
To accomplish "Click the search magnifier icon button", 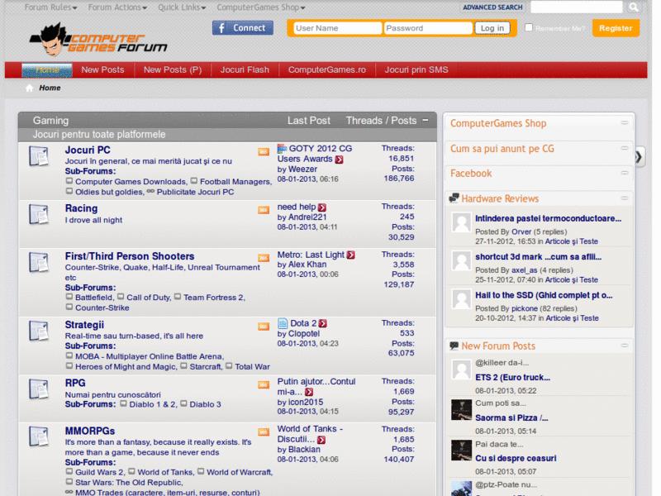I will (x=633, y=7).
